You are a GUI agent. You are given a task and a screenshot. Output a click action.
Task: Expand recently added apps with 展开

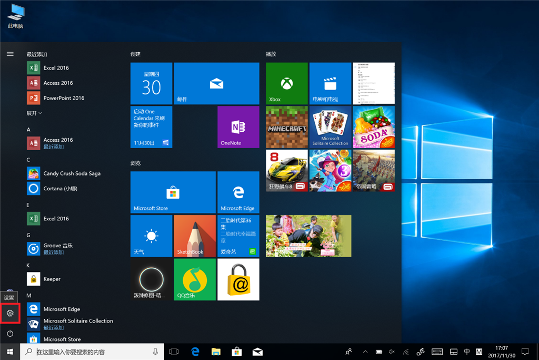[34, 113]
